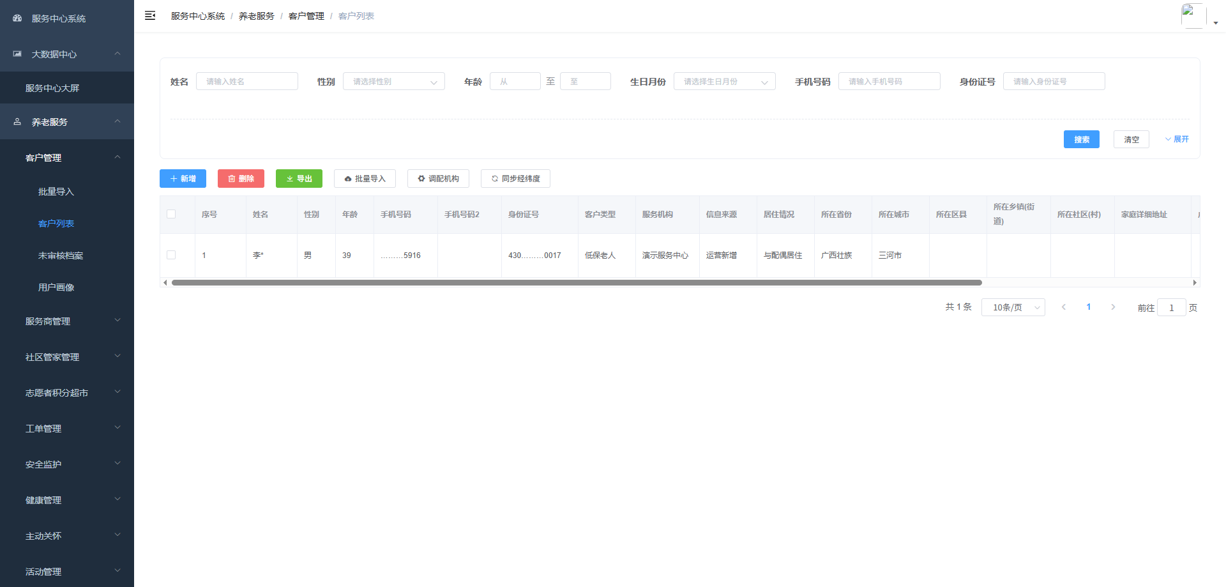Go to the previous page arrow
This screenshot has width=1226, height=587.
[x=1064, y=307]
